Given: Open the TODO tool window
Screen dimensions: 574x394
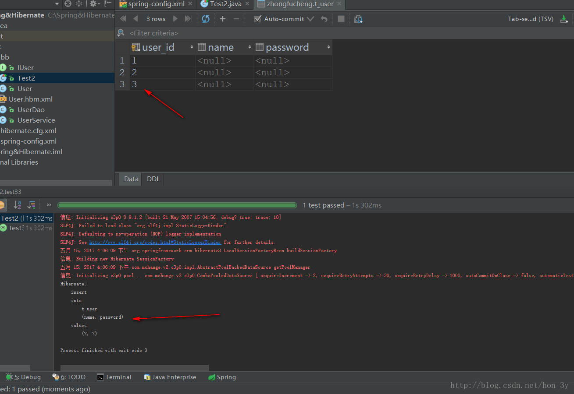Looking at the screenshot, I should [x=69, y=377].
